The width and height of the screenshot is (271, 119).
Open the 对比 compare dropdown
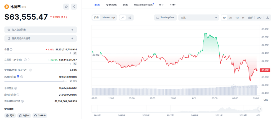(x=198, y=18)
